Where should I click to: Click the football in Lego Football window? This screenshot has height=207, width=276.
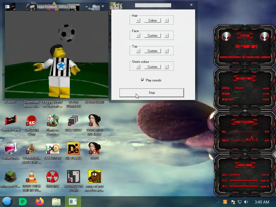coord(67,33)
